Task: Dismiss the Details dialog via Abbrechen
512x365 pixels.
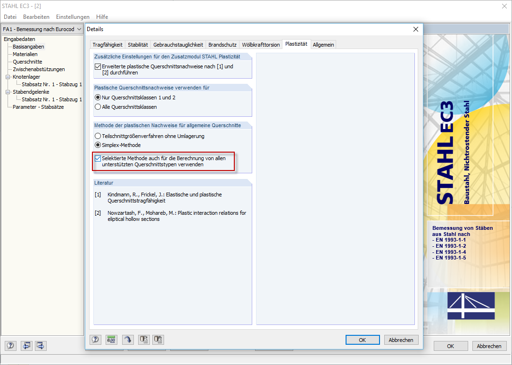Action: point(401,340)
